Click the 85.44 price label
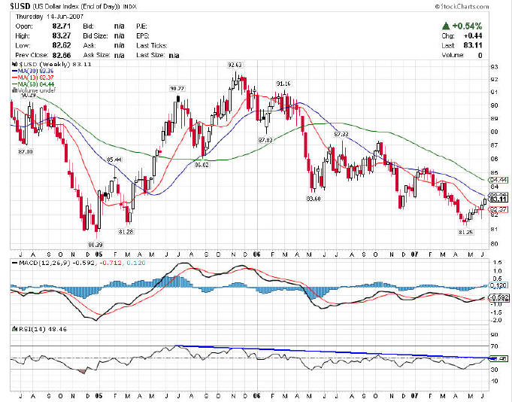Image resolution: width=512 pixels, height=402 pixels. click(114, 160)
